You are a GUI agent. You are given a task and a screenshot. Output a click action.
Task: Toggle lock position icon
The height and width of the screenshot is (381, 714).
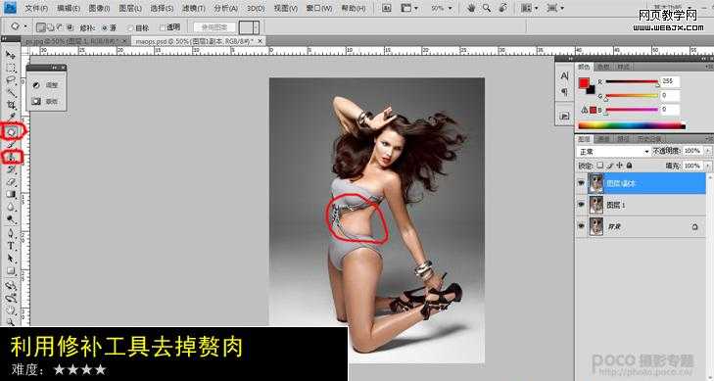tap(620, 166)
